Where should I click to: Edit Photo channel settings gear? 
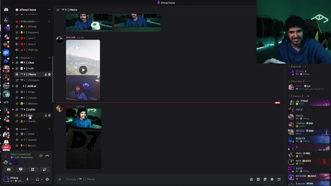click(x=49, y=74)
